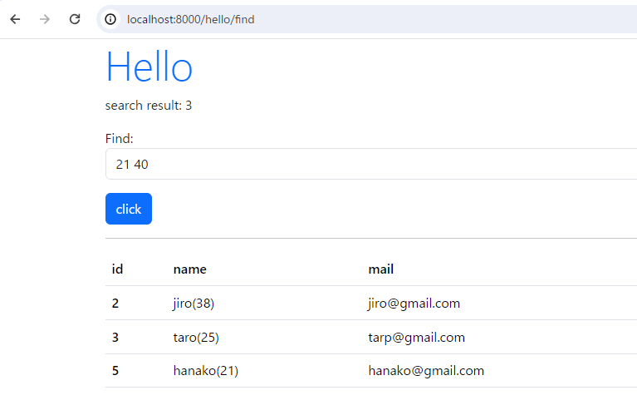Click the browser forward arrow

click(x=45, y=19)
